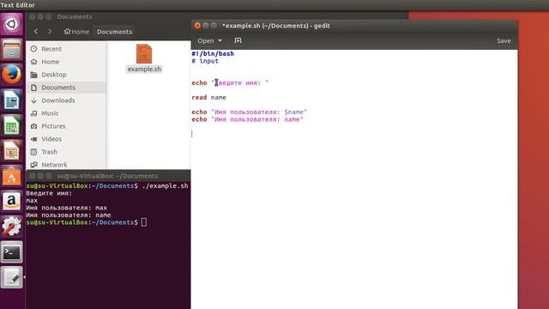Go to Home in the path bar

click(76, 32)
